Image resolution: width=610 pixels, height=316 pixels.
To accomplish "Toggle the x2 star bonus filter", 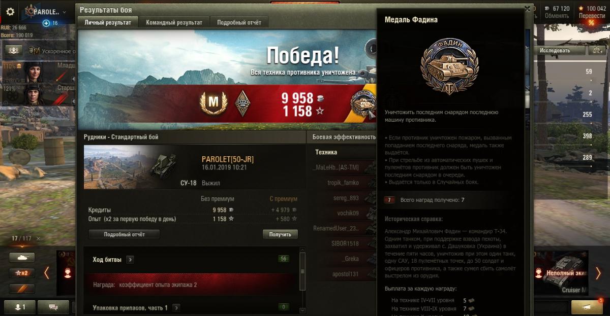I will pyautogui.click(x=22, y=273).
